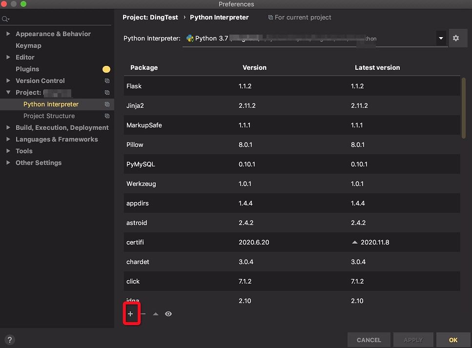Image resolution: width=472 pixels, height=348 pixels.
Task: Collapse the Project tree section
Action: pyautogui.click(x=8, y=92)
